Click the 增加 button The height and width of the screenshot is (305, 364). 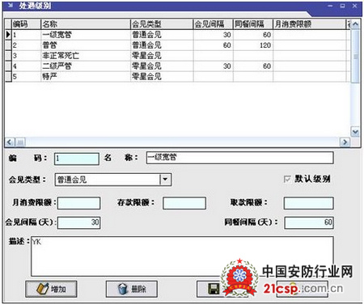point(51,289)
